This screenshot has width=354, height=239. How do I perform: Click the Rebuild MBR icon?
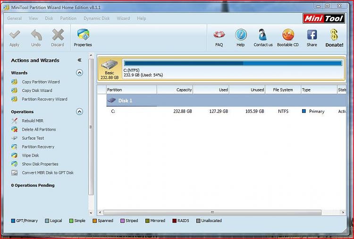(15, 121)
